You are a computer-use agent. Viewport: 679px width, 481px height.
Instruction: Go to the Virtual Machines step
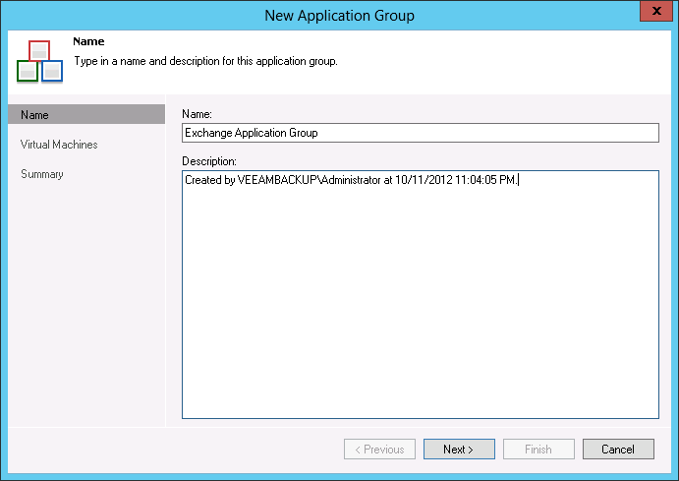pyautogui.click(x=59, y=145)
